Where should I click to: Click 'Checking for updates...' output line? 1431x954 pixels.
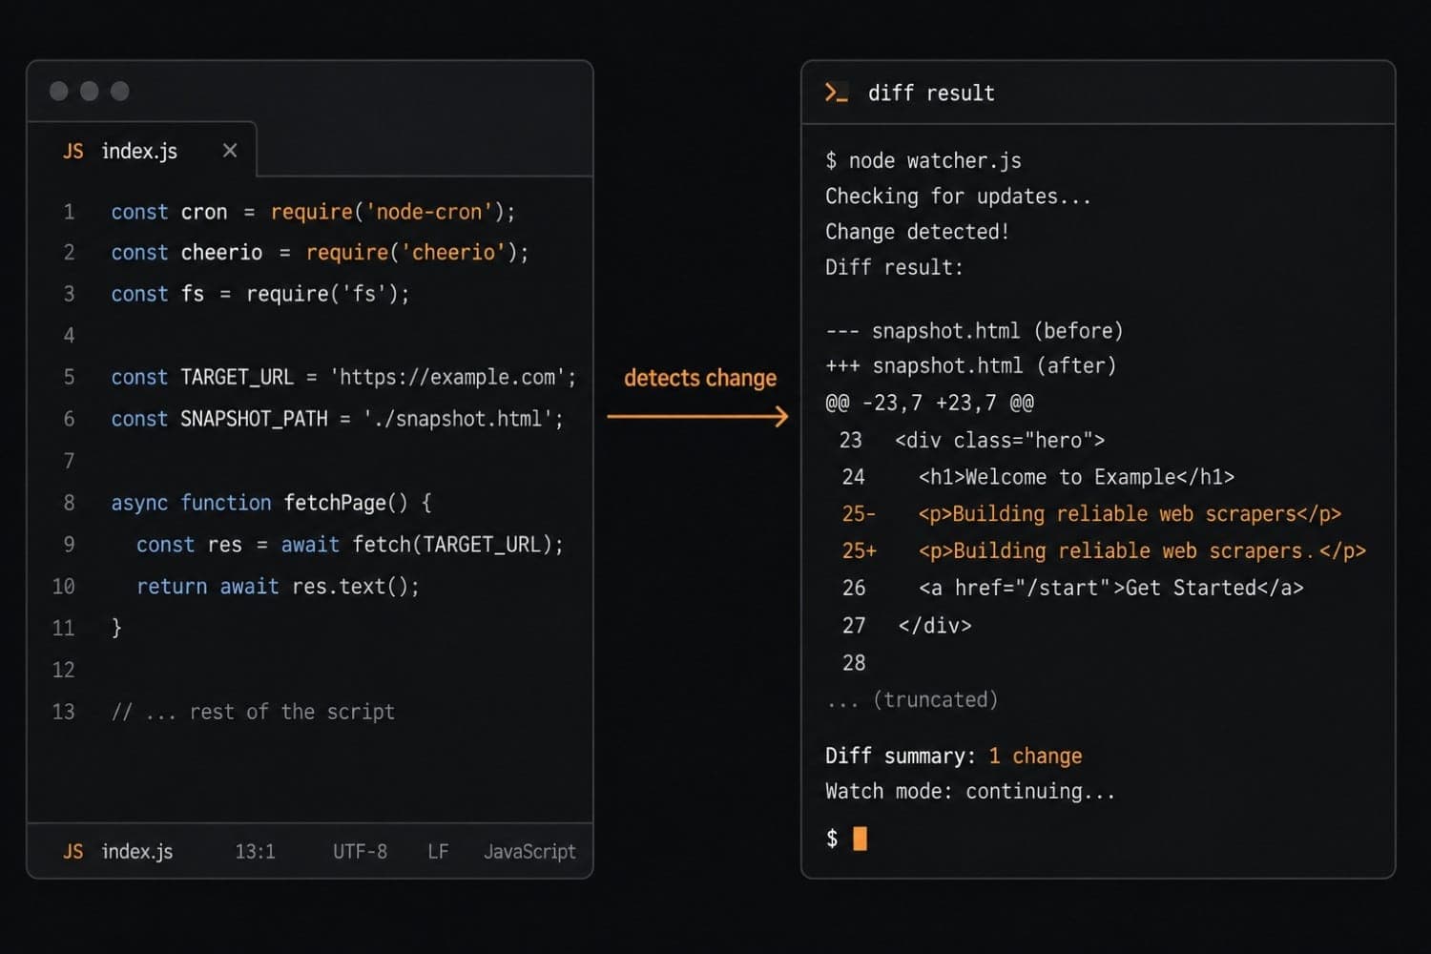pyautogui.click(x=958, y=197)
